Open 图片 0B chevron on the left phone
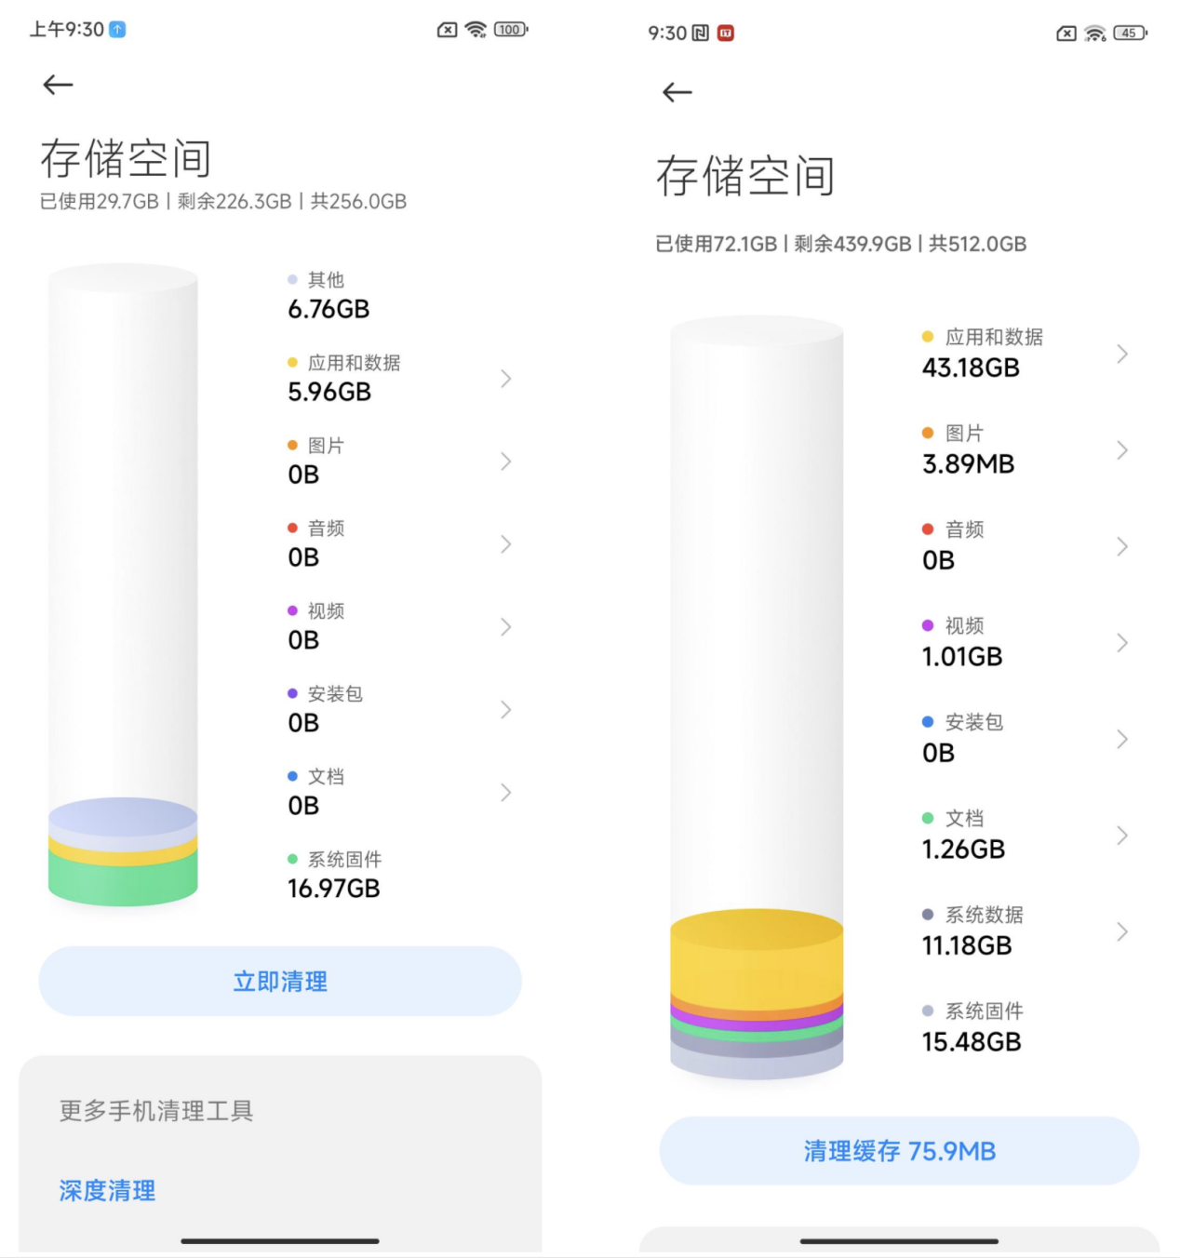Viewport: 1180px width, 1258px height. tap(506, 462)
